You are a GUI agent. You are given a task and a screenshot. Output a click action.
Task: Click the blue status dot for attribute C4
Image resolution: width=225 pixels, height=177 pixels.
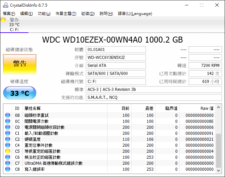coord(8,145)
